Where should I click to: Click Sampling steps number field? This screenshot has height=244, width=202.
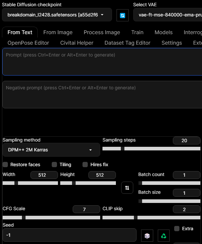pos(187,141)
